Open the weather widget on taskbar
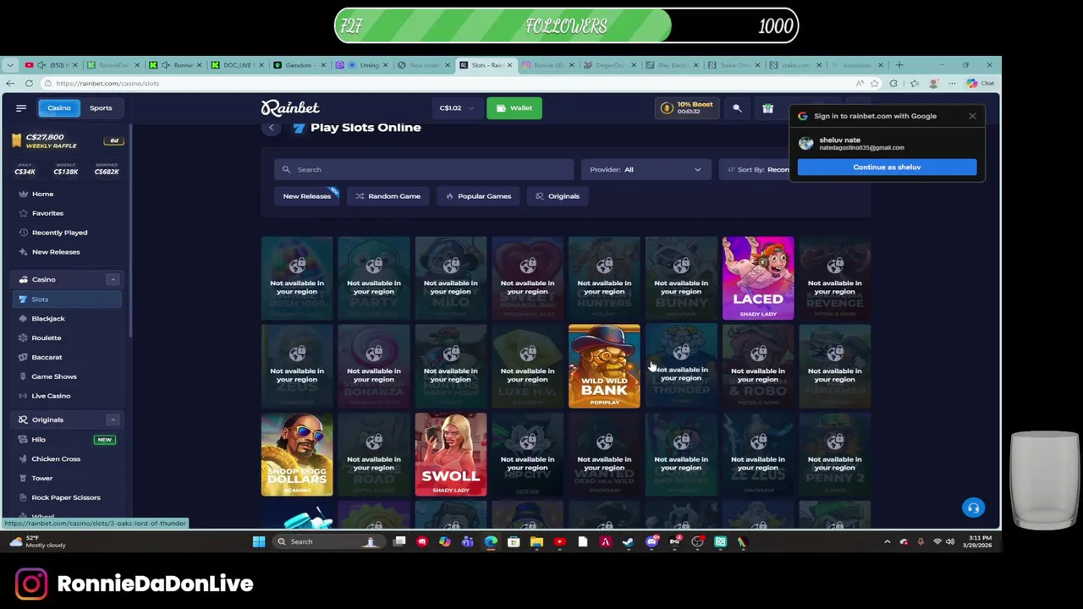Viewport: 1083px width, 609px height. click(x=38, y=541)
